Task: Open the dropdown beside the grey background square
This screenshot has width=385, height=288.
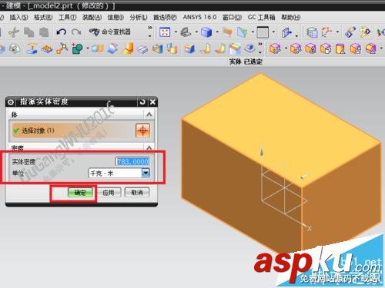Action: pos(273,32)
